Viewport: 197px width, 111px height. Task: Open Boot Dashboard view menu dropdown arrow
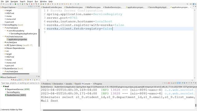click(x=37, y=80)
